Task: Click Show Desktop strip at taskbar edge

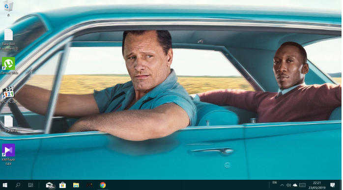Action: point(341,185)
